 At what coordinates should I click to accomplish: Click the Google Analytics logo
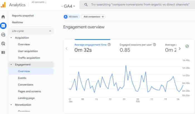(x=3, y=5)
